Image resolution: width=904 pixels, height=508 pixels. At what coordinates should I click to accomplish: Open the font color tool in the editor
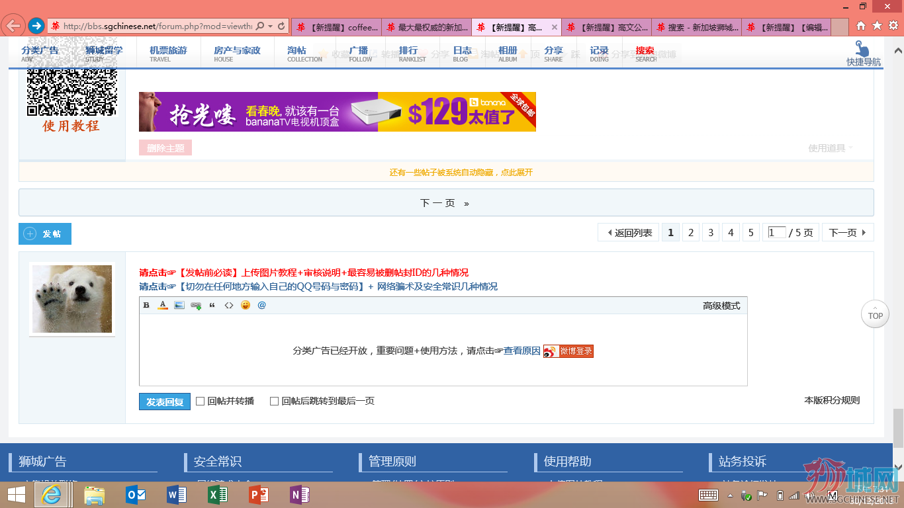(x=163, y=305)
